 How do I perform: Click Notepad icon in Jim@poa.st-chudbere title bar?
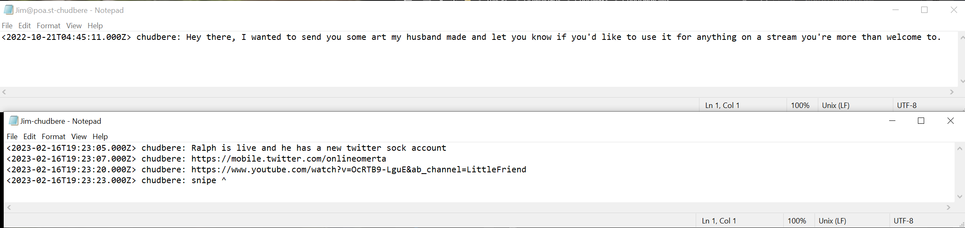(8, 10)
